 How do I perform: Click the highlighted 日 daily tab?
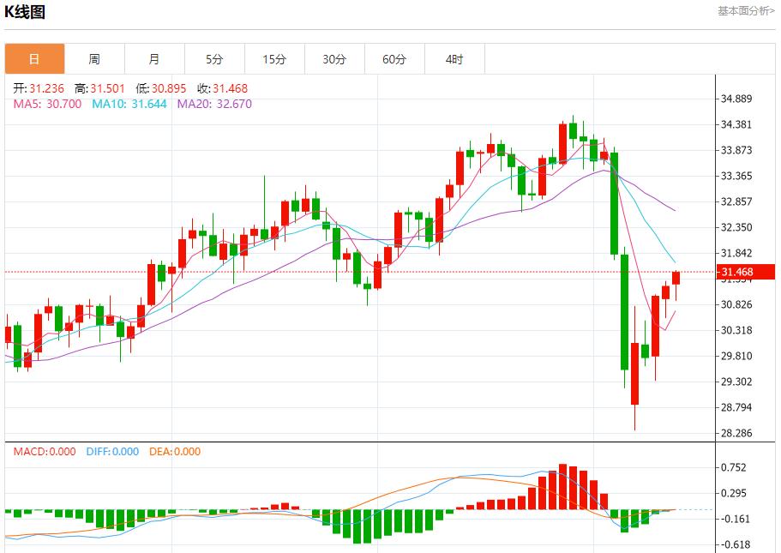coord(34,58)
